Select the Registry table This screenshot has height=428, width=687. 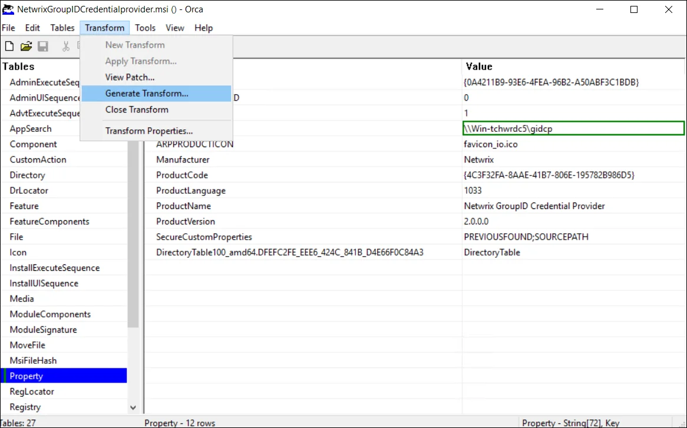[x=25, y=407]
